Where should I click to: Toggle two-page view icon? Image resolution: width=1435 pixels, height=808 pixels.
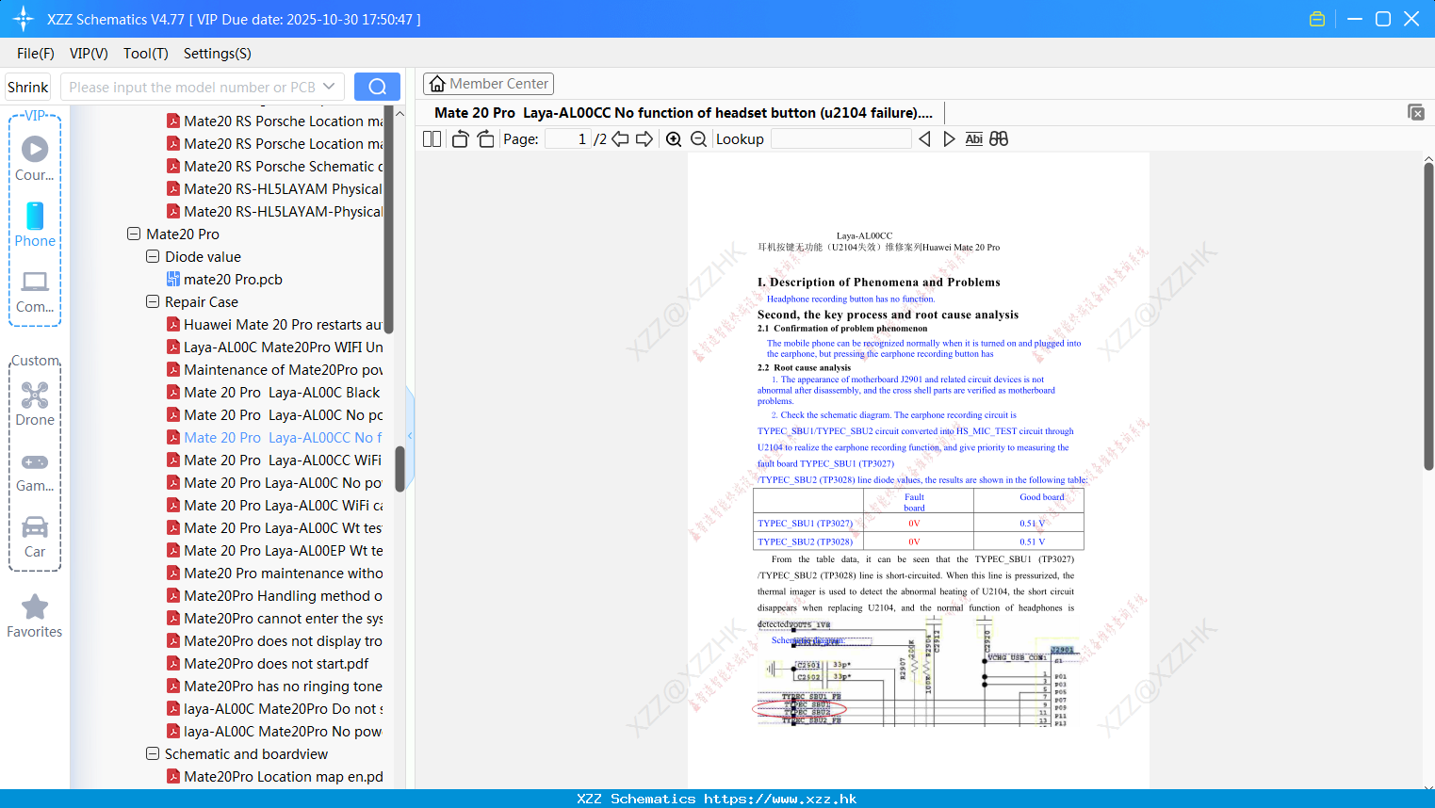tap(432, 139)
